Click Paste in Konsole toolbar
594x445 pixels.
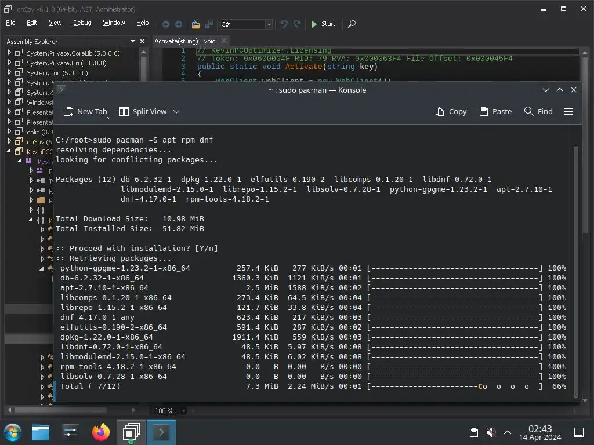[495, 112]
